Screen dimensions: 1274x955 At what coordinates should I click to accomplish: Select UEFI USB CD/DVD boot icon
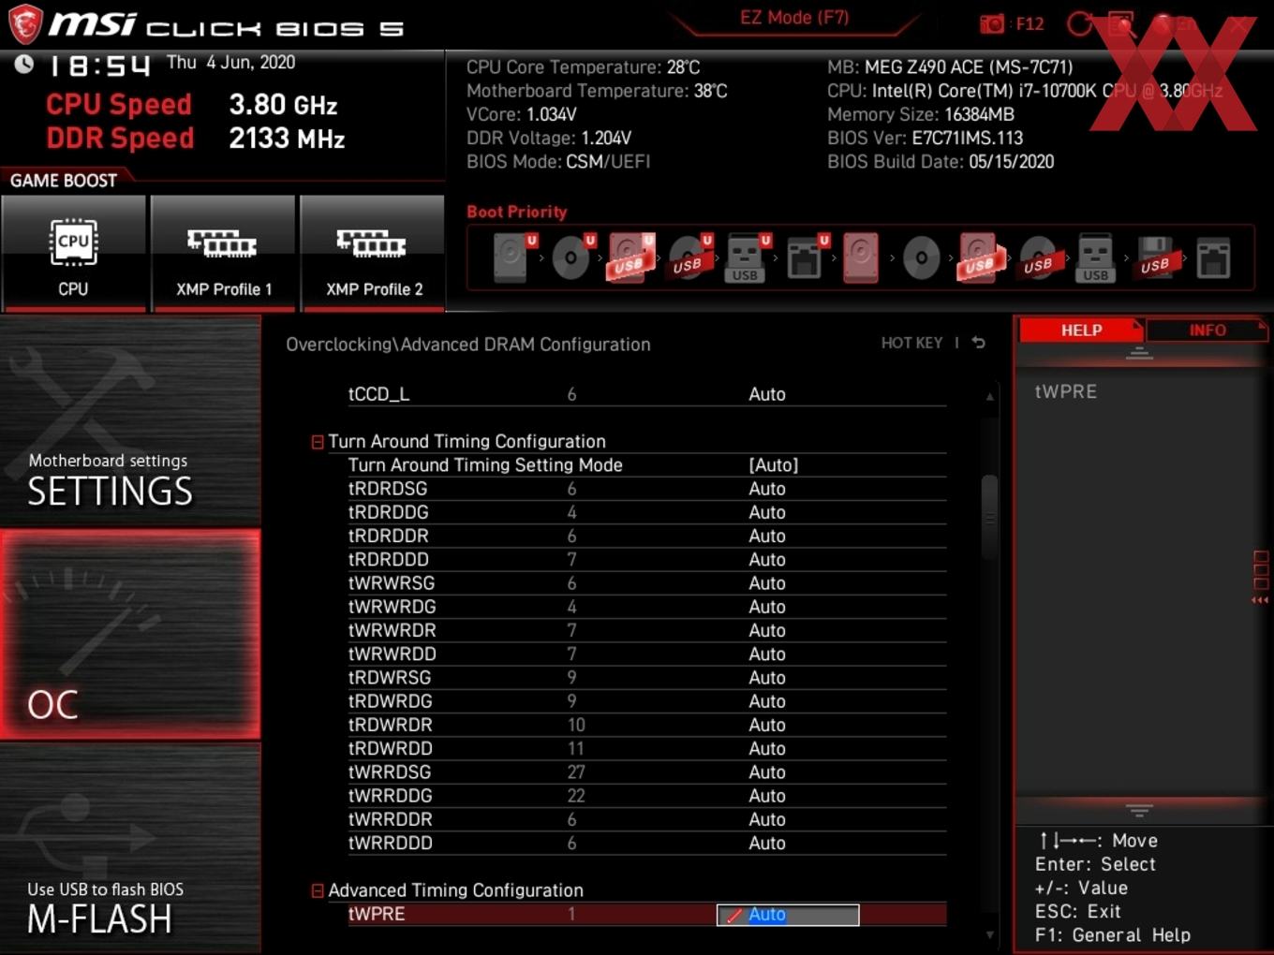pos(689,257)
